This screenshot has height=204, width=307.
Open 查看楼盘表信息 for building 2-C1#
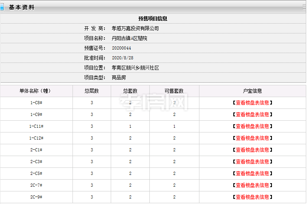tap(252, 150)
